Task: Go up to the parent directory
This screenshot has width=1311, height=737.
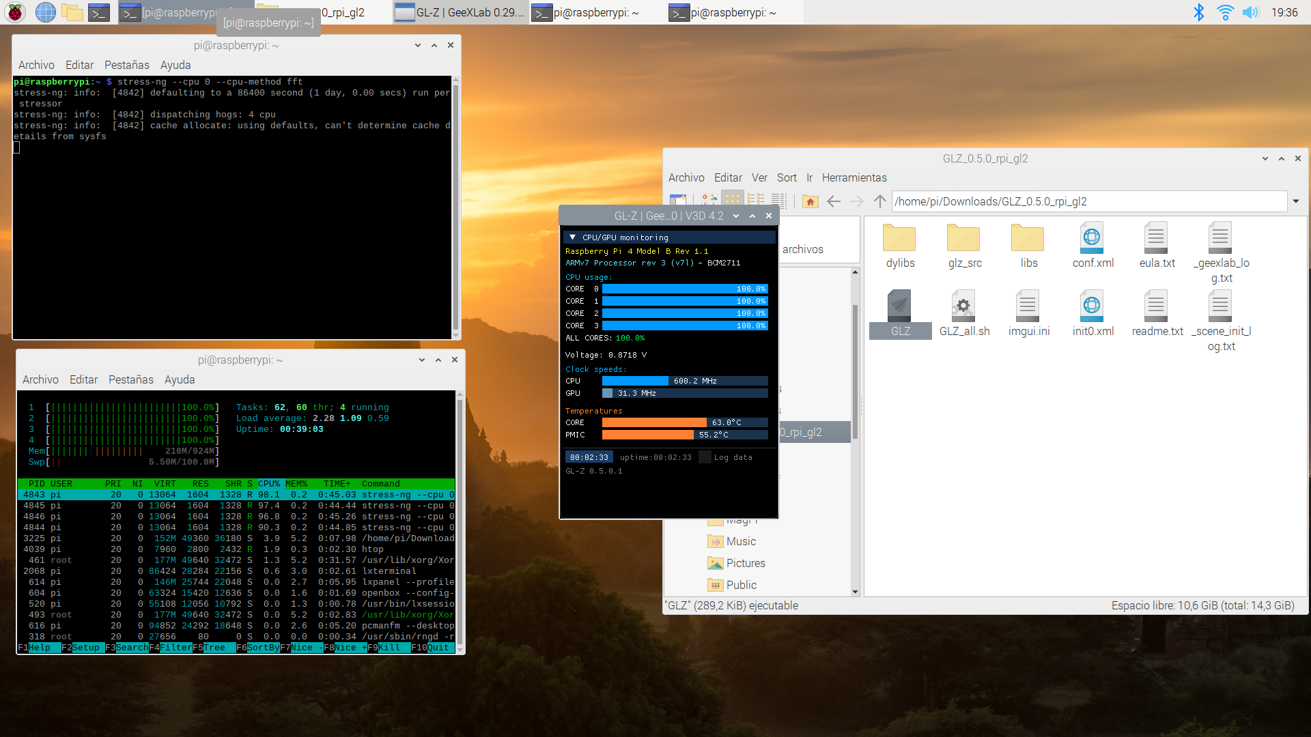Action: pos(880,201)
